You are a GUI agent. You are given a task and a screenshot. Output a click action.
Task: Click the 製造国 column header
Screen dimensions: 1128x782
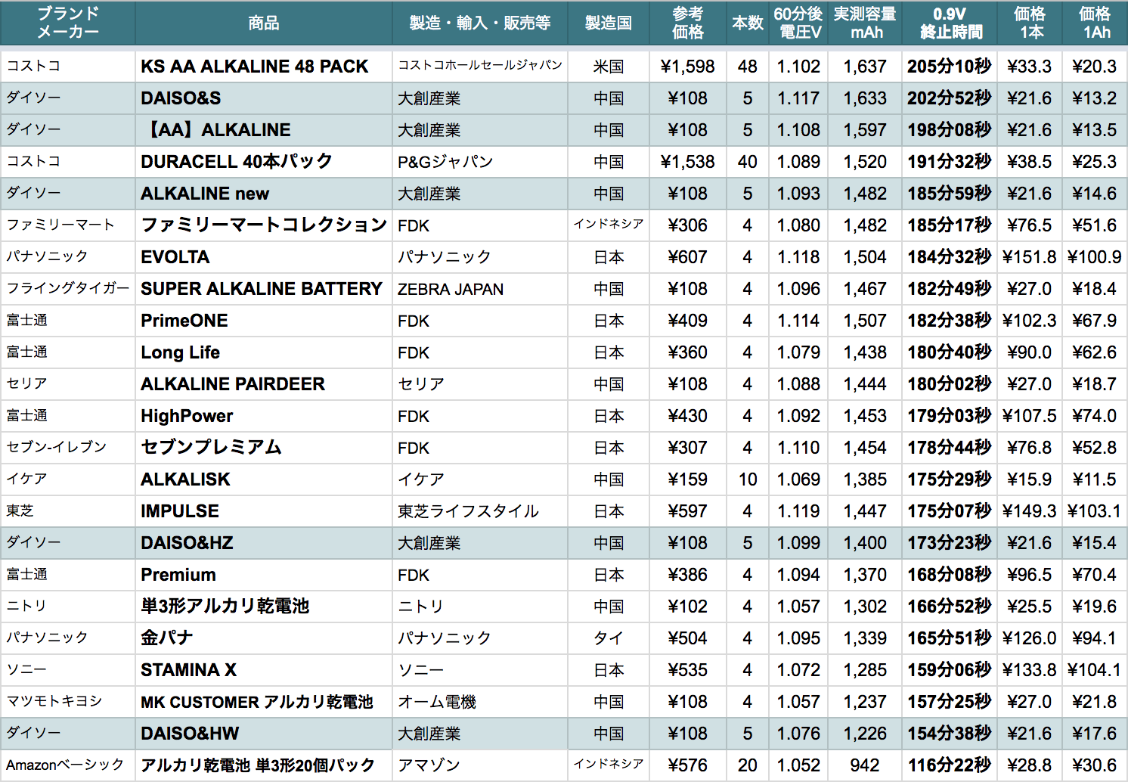pyautogui.click(x=609, y=23)
